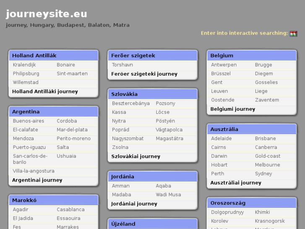Select Torshavn city
Viewport: 305px width, 229px height.
coord(123,65)
